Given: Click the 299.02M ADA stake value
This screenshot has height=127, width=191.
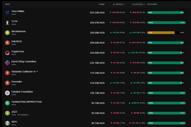Looking at the screenshot, I should point(97,43).
